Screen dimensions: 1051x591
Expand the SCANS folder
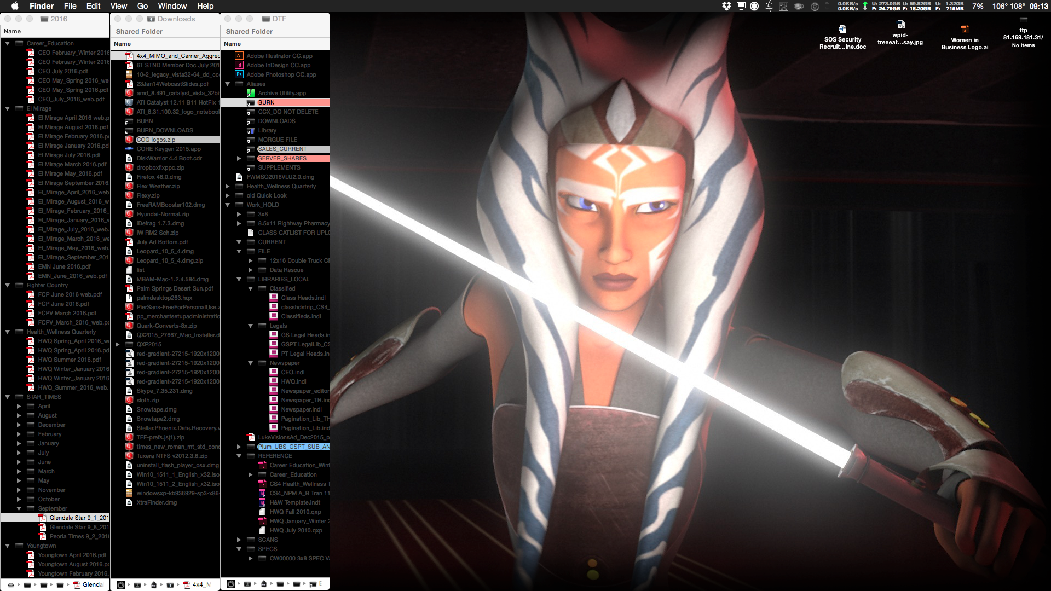point(239,540)
